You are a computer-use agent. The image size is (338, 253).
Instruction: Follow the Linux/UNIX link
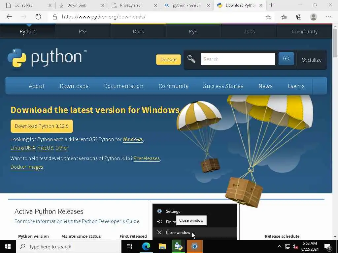pyautogui.click(x=23, y=148)
